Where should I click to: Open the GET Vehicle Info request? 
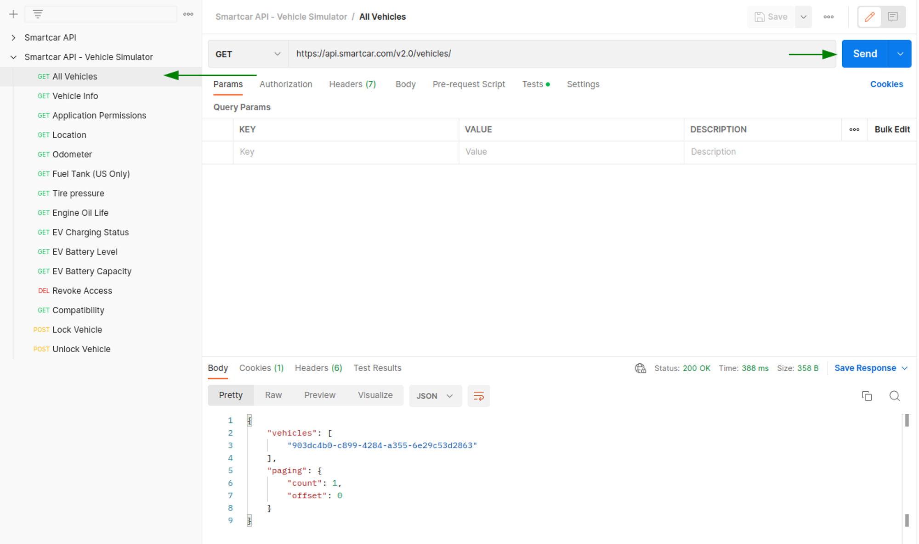[101, 96]
